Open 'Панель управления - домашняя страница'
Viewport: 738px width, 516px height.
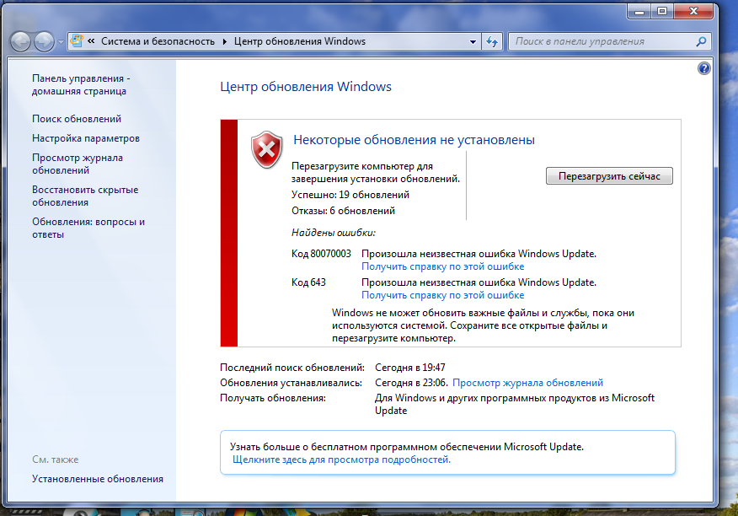tap(81, 85)
